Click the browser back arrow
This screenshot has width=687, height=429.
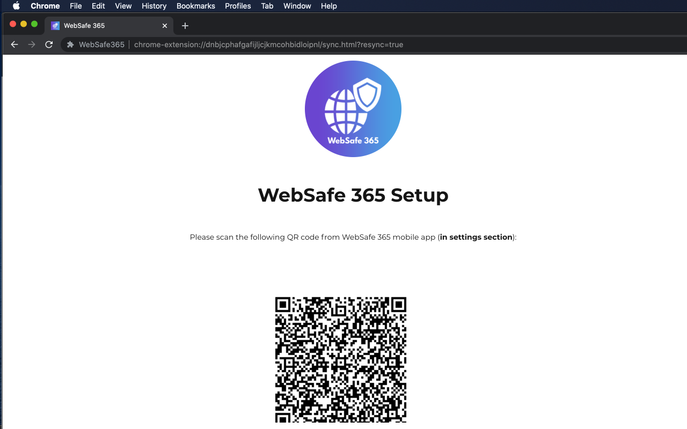[x=14, y=45]
